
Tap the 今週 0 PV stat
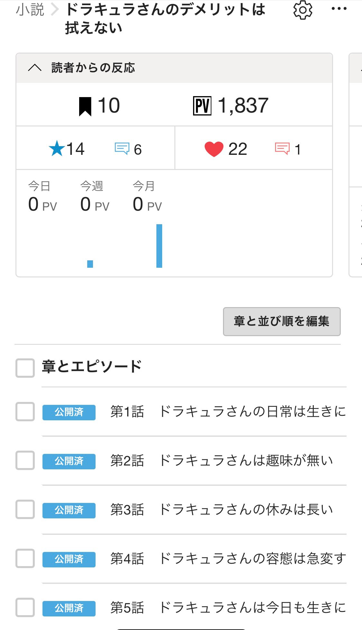coord(95,197)
